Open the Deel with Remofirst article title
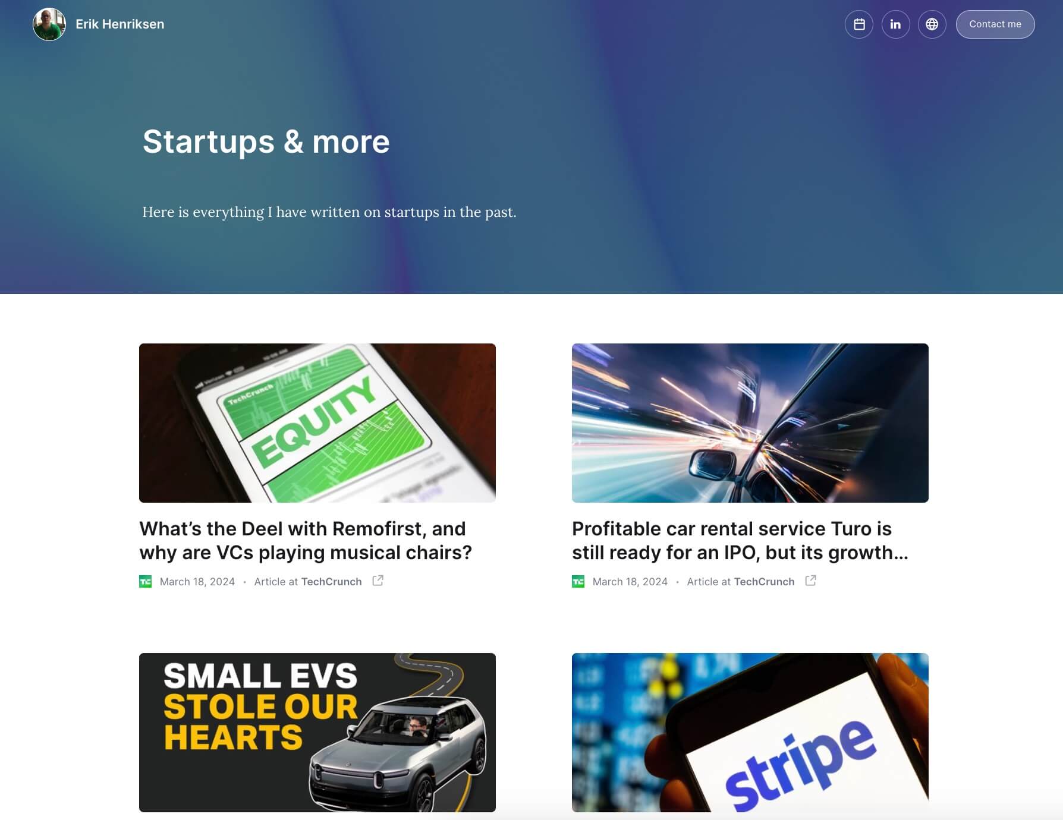 [306, 541]
